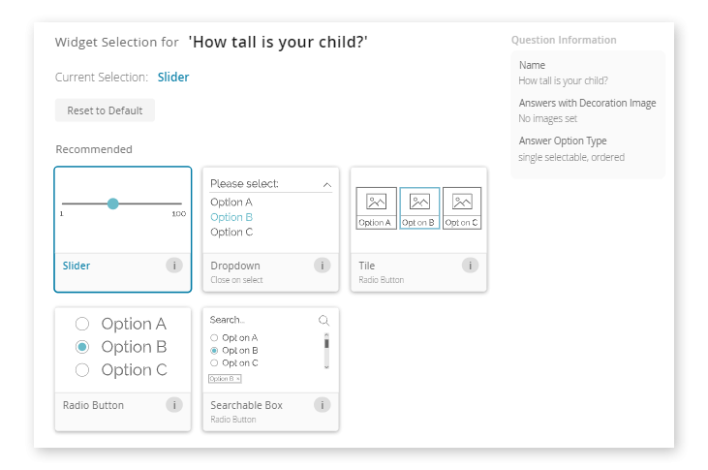Screen dimensions: 708x470
Task: Click info icon on Slider card
Action: click(x=174, y=266)
